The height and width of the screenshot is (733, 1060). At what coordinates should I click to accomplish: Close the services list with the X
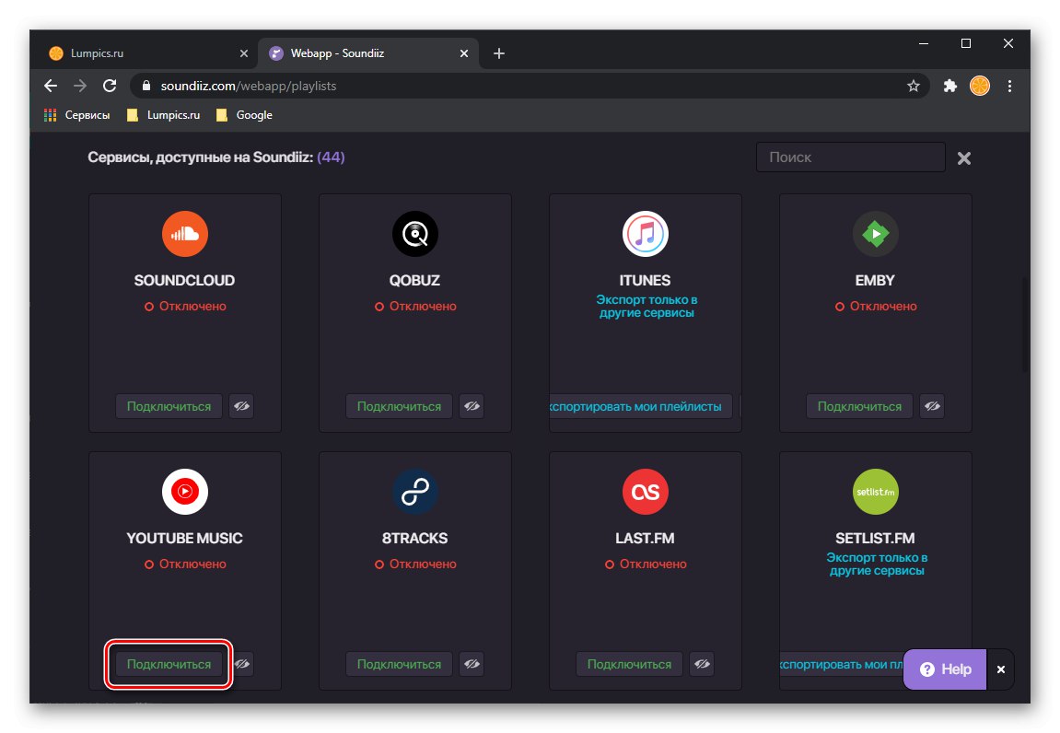pos(964,158)
